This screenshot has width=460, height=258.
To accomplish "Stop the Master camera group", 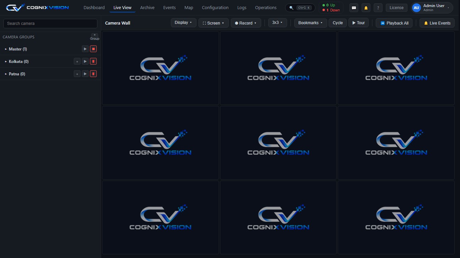I will pos(93,49).
